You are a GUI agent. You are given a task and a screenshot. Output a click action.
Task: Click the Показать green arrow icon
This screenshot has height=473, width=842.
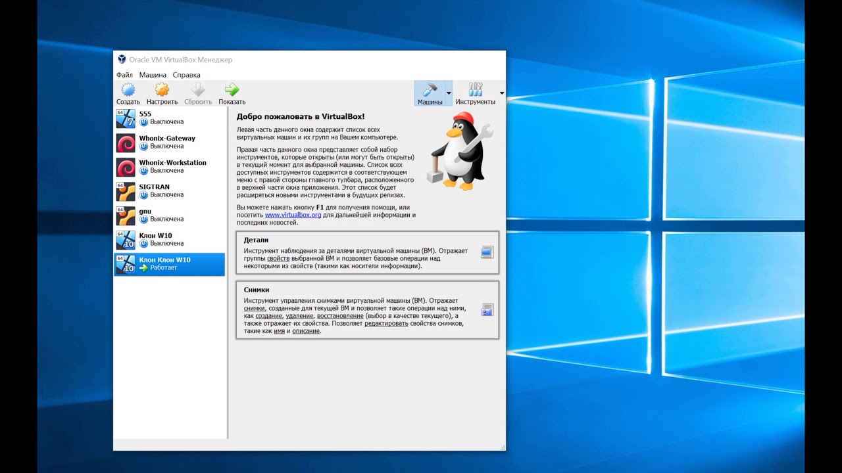tap(232, 90)
